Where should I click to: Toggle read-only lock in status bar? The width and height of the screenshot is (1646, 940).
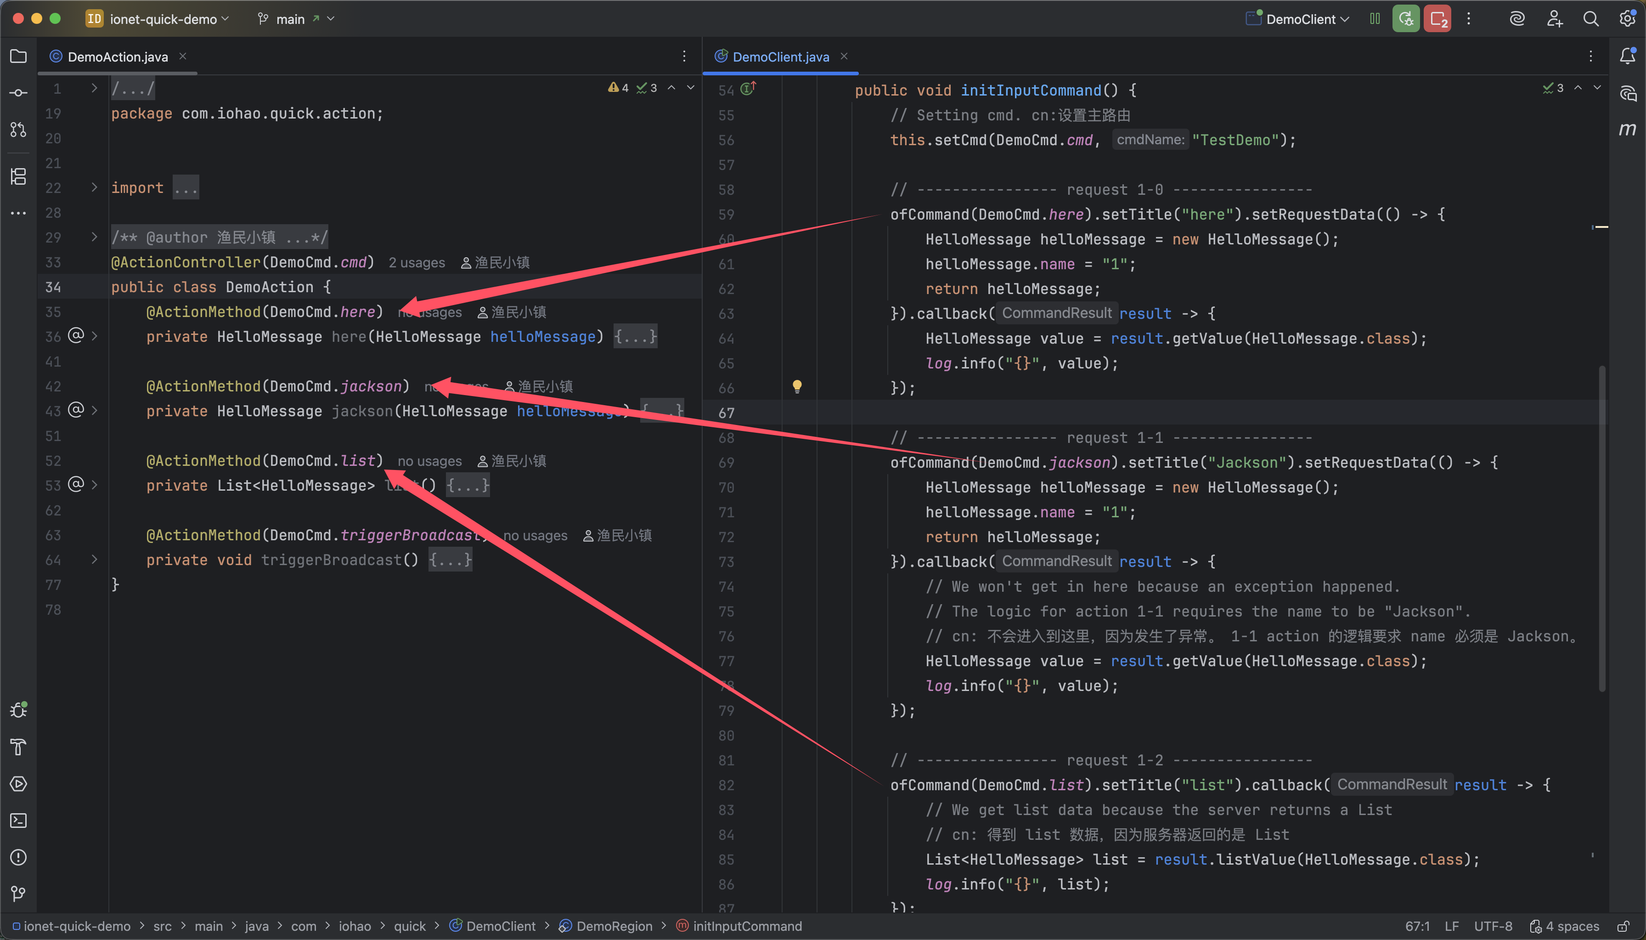1624,926
